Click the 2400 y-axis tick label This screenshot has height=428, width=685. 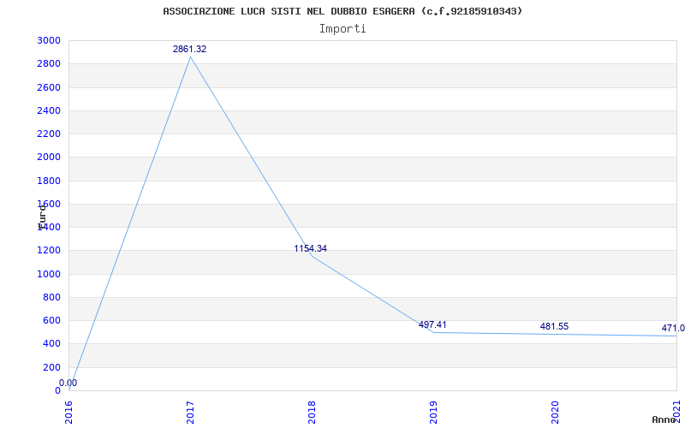point(50,110)
